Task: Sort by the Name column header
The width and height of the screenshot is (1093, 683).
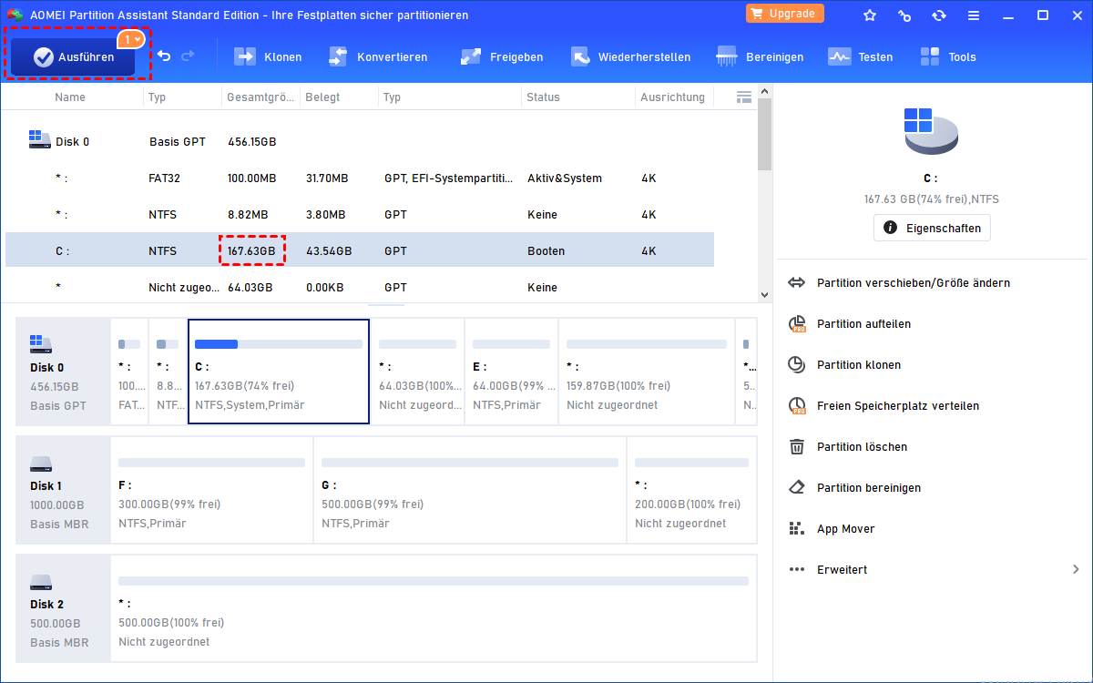Action: [x=70, y=97]
